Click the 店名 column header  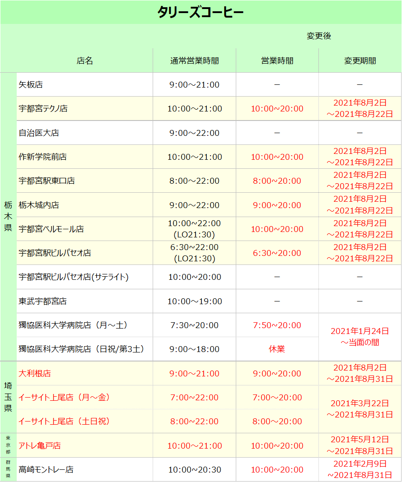click(84, 60)
